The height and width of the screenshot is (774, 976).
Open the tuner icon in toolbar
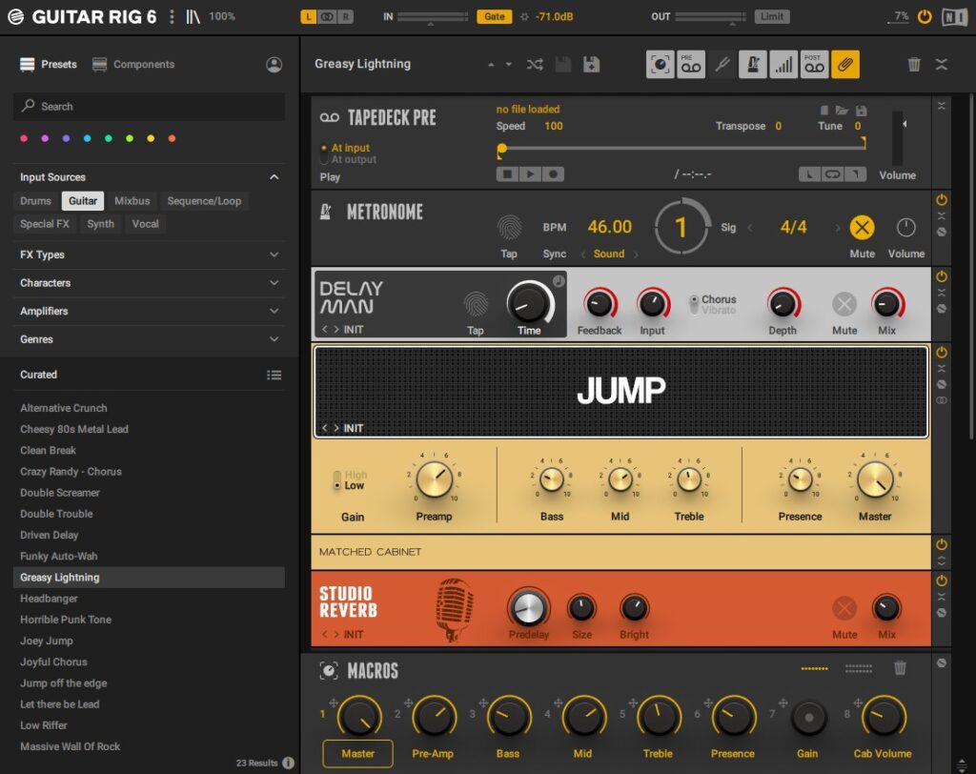coord(722,64)
